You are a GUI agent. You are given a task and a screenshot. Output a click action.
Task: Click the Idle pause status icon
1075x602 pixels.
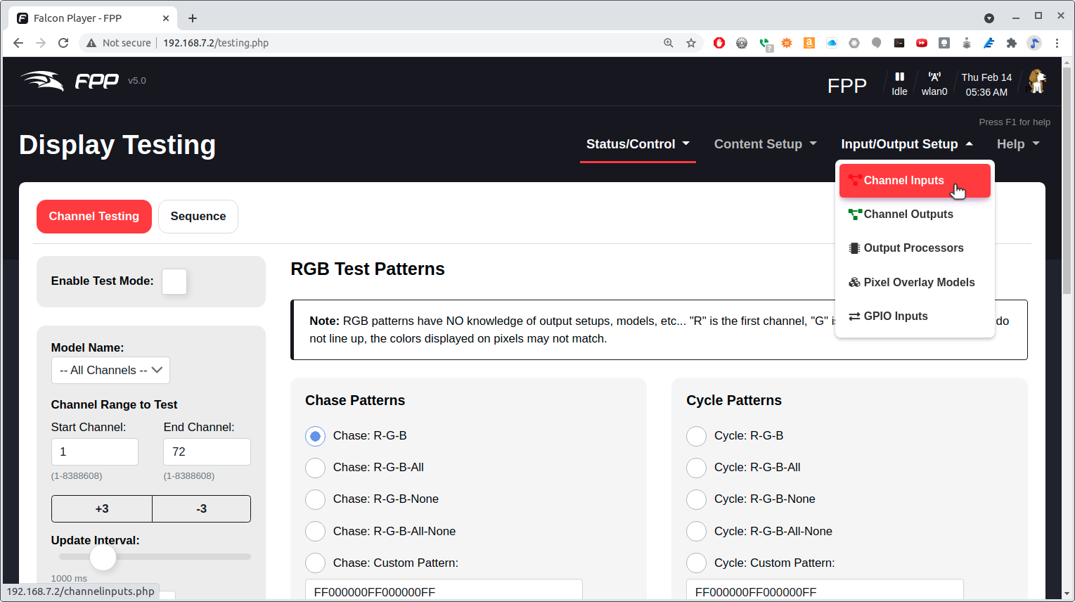(x=899, y=77)
